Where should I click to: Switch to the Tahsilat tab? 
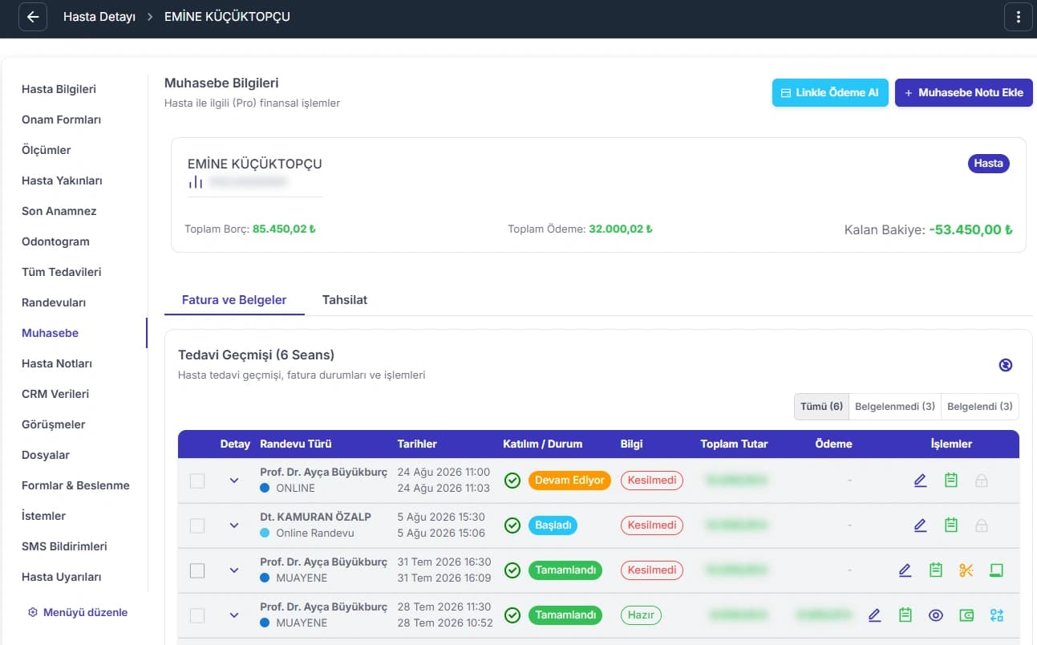(x=345, y=300)
